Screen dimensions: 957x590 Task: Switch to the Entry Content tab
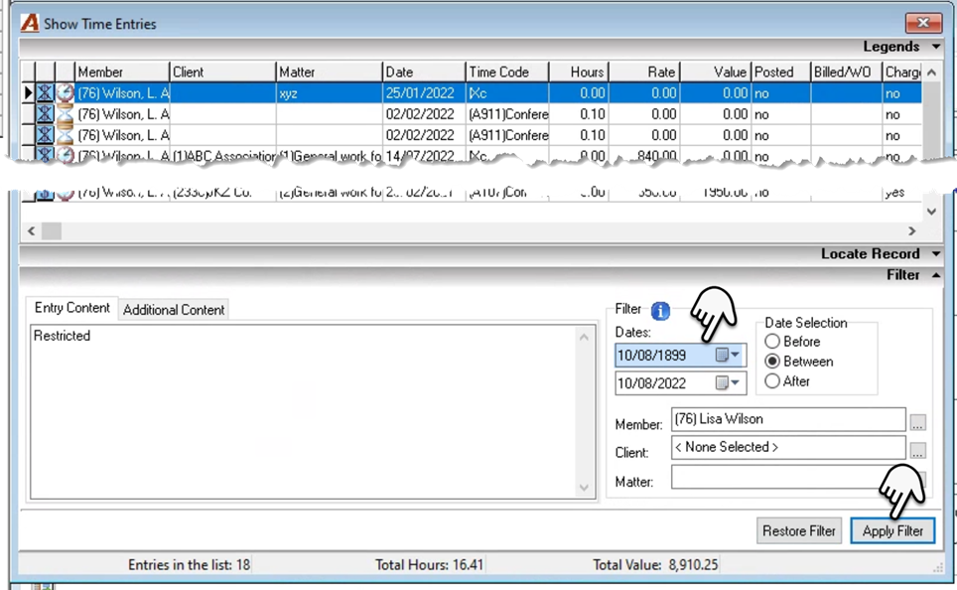72,308
